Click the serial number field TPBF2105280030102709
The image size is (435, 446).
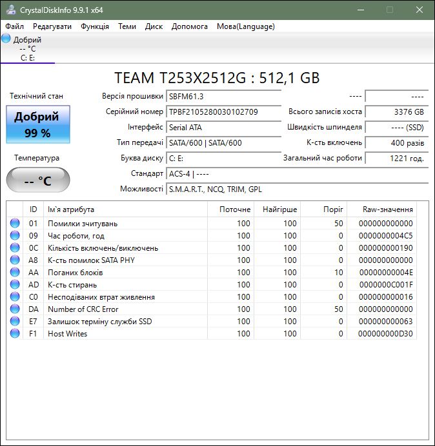coord(223,111)
